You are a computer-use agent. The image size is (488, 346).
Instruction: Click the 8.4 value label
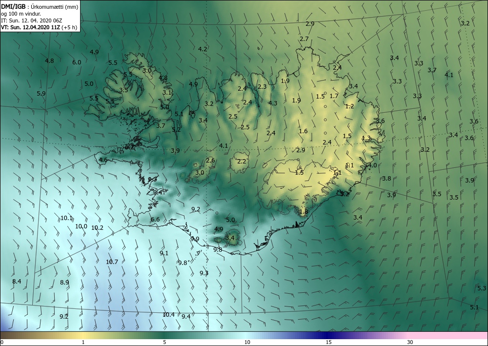(17, 282)
